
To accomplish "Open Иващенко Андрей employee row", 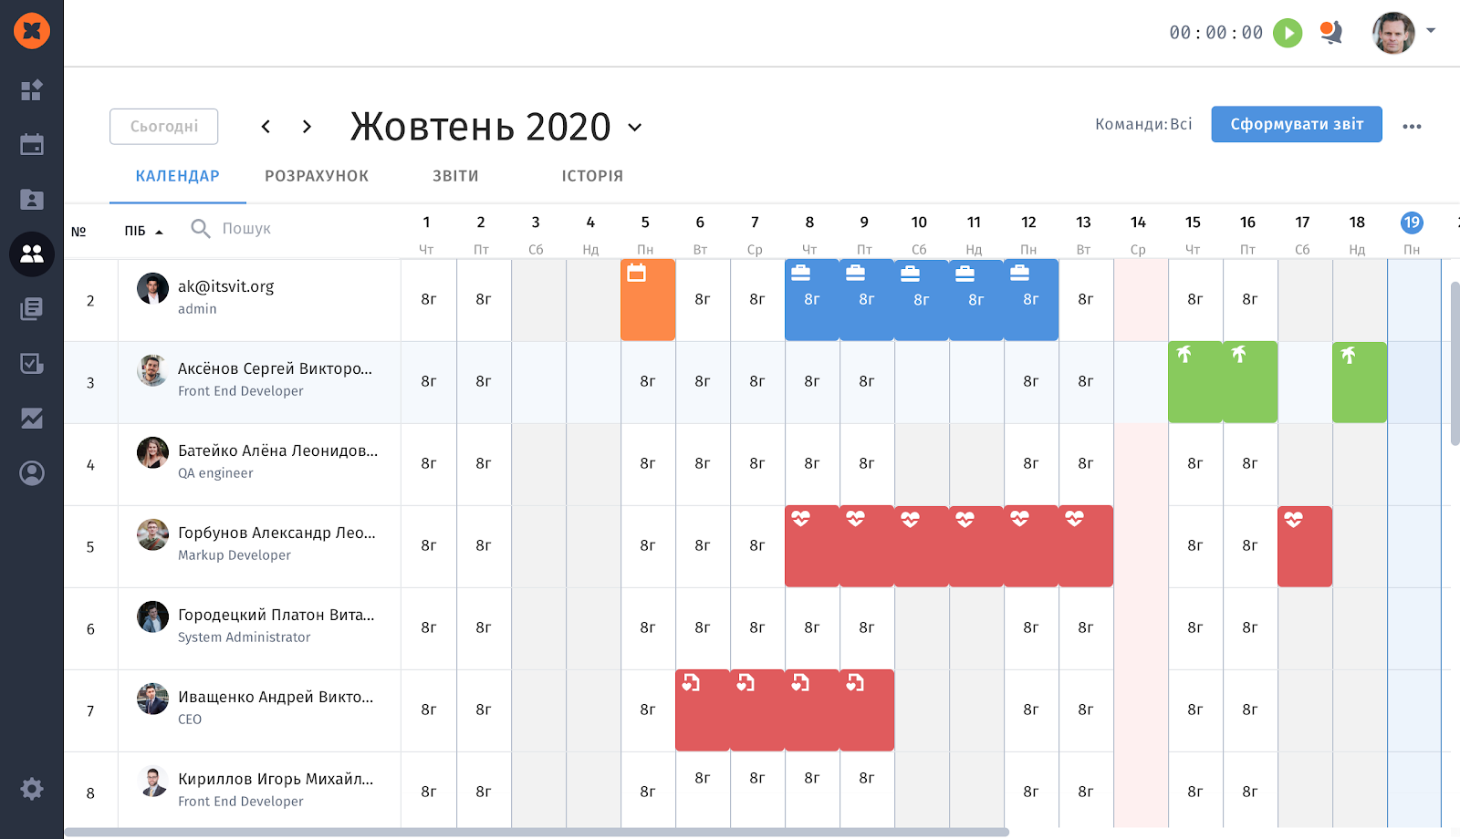I will (276, 697).
